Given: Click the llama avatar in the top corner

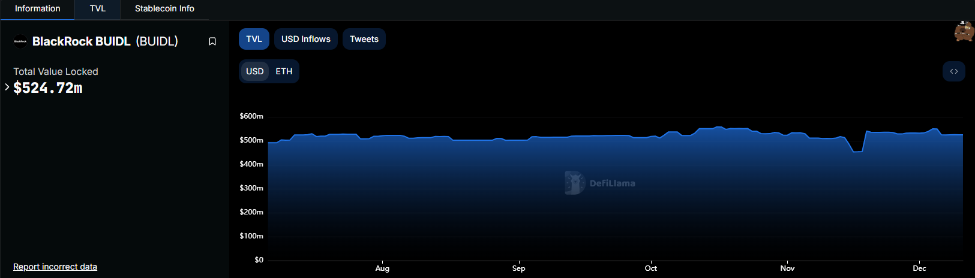Looking at the screenshot, I should [x=964, y=31].
